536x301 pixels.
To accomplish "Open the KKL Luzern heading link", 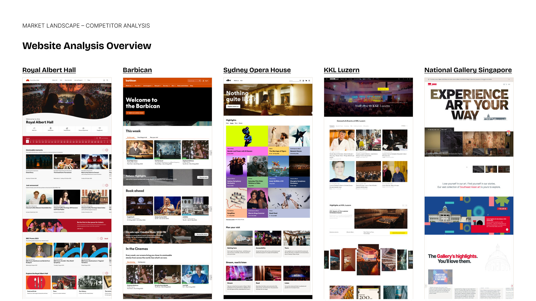I will 341,70.
